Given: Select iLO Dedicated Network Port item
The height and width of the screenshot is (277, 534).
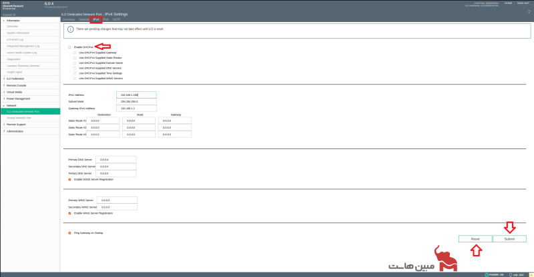Looking at the screenshot, I should coord(30,111).
